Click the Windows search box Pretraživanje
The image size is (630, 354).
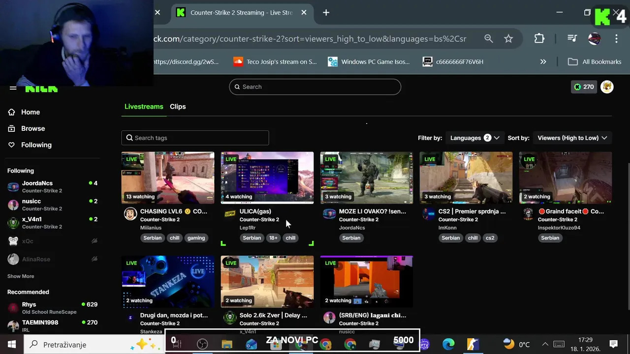click(94, 344)
